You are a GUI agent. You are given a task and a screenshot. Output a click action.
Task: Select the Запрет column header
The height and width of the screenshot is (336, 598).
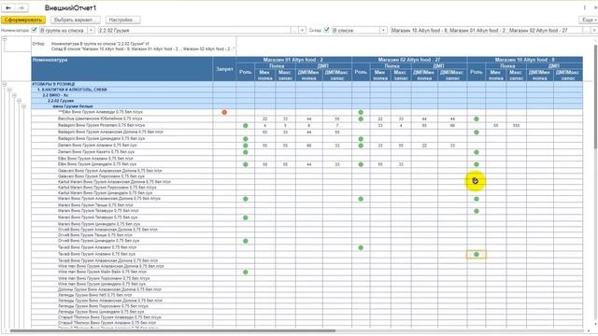pyautogui.click(x=224, y=69)
